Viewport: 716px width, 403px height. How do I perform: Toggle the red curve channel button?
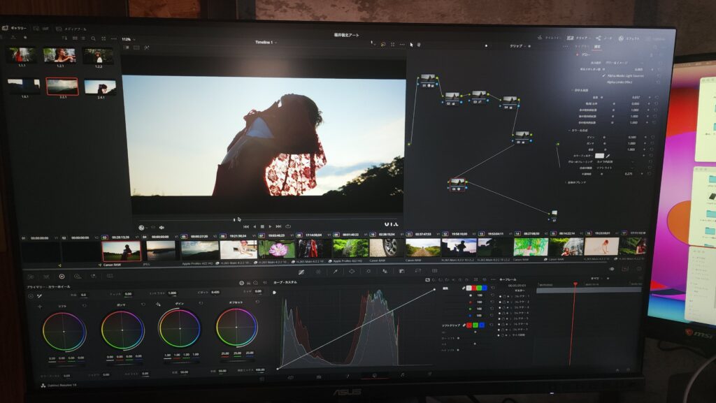pos(473,288)
